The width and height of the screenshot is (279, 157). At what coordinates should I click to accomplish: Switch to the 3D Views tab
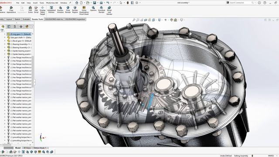[x=27, y=148]
